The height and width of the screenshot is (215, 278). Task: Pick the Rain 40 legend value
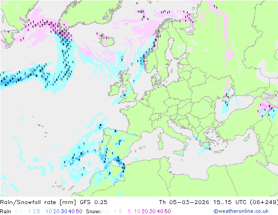coord(71,211)
